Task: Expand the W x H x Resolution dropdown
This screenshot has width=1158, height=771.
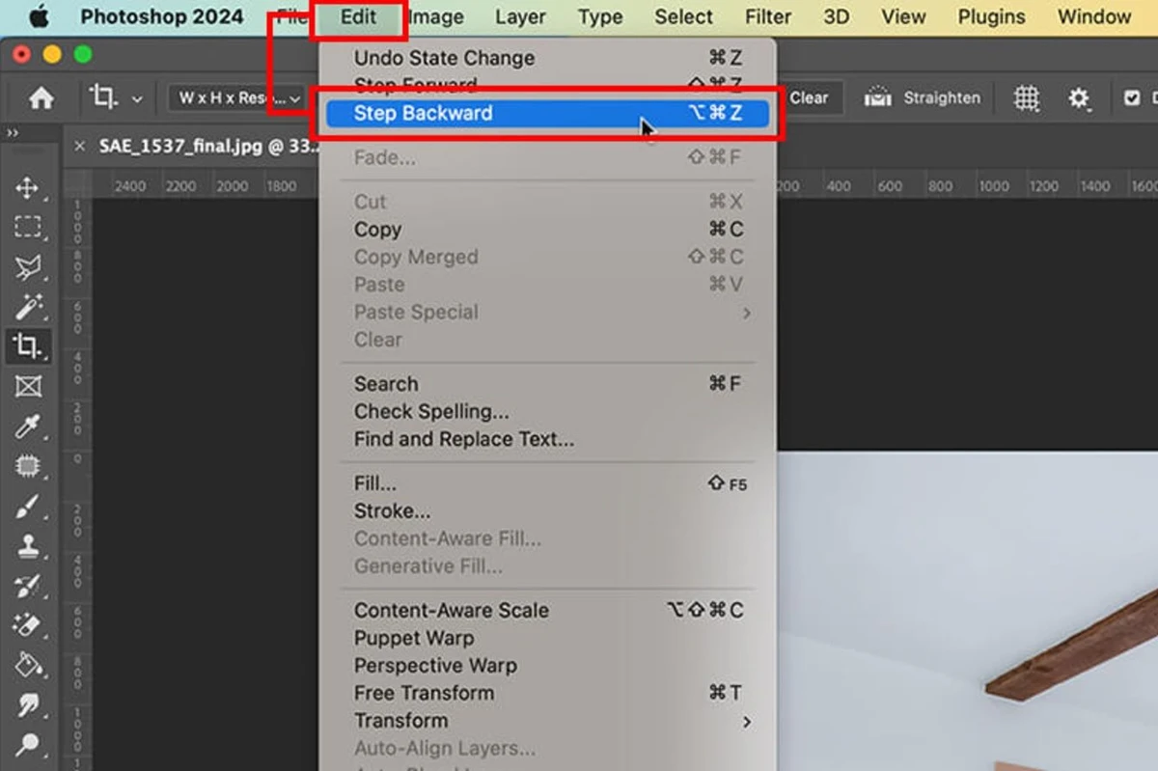Action: coord(238,97)
